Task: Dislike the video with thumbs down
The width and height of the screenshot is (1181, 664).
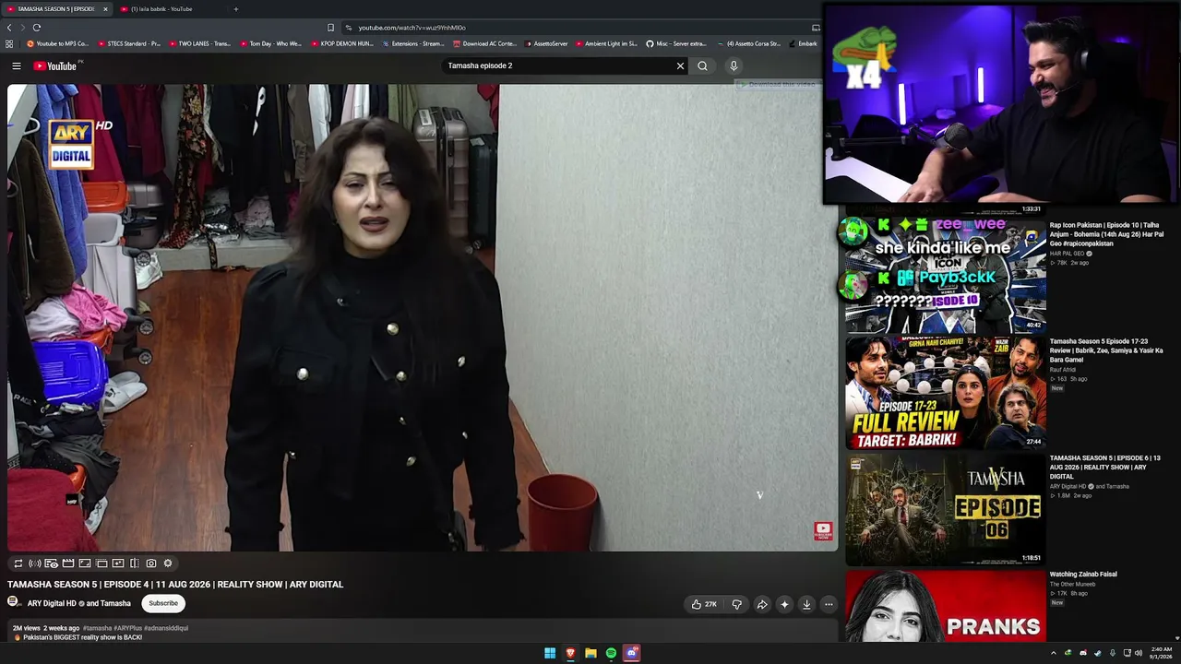Action: (736, 604)
